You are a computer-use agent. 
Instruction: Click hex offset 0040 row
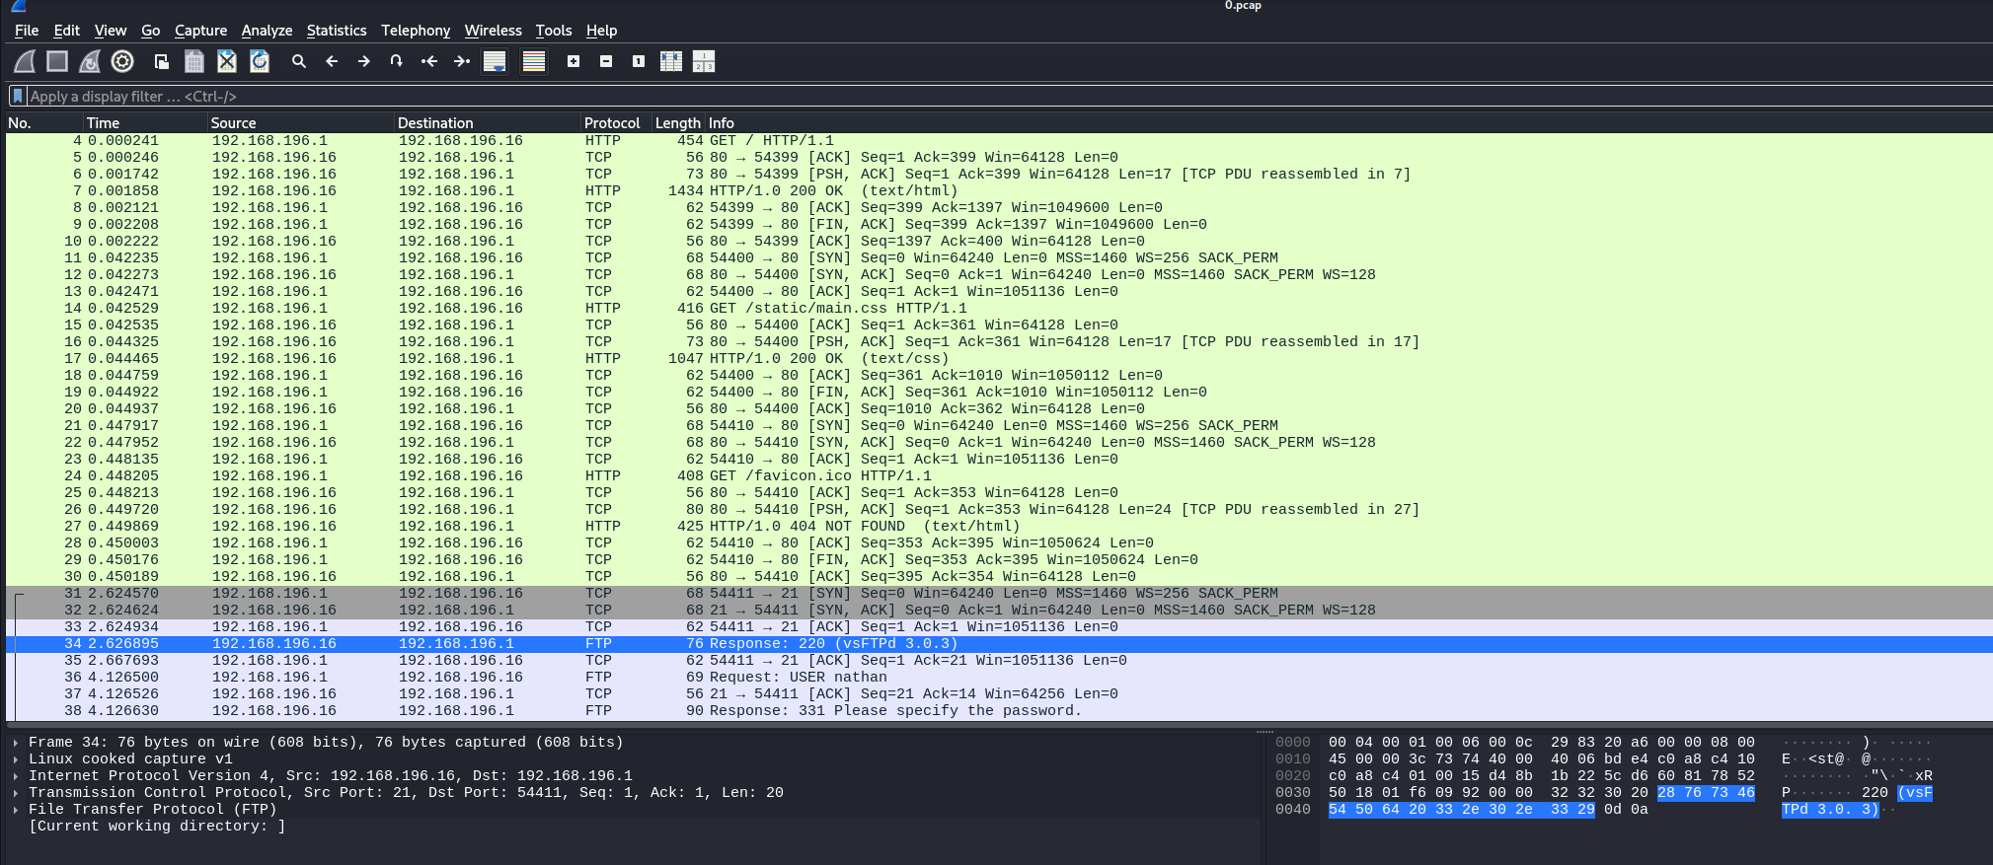click(1292, 809)
